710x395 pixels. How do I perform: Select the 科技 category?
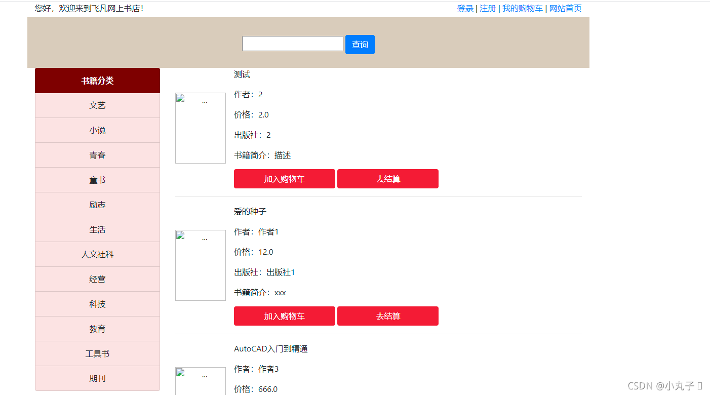pyautogui.click(x=97, y=304)
